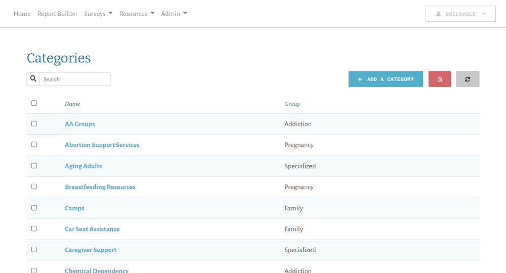Open Car Seat Assistance category
506x273 pixels.
click(92, 229)
